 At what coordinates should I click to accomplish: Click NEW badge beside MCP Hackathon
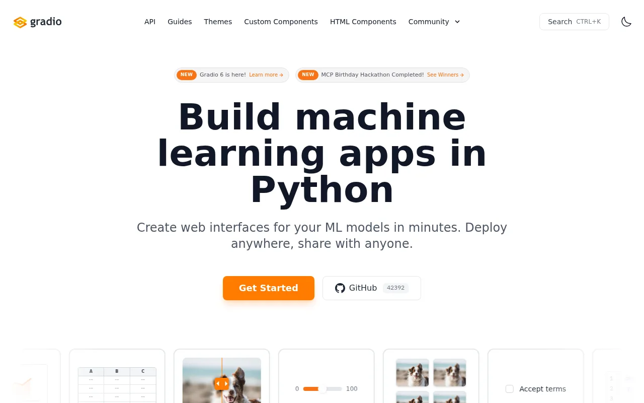308,75
